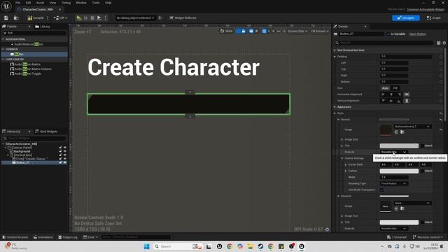
Task: Open the Diff dropdown
Action: point(61,17)
